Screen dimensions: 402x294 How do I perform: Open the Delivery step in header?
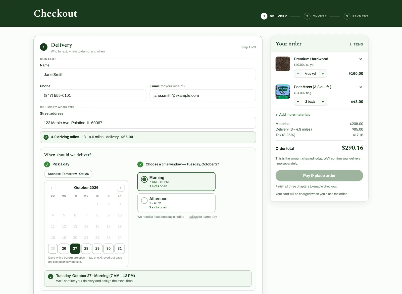coord(274,16)
